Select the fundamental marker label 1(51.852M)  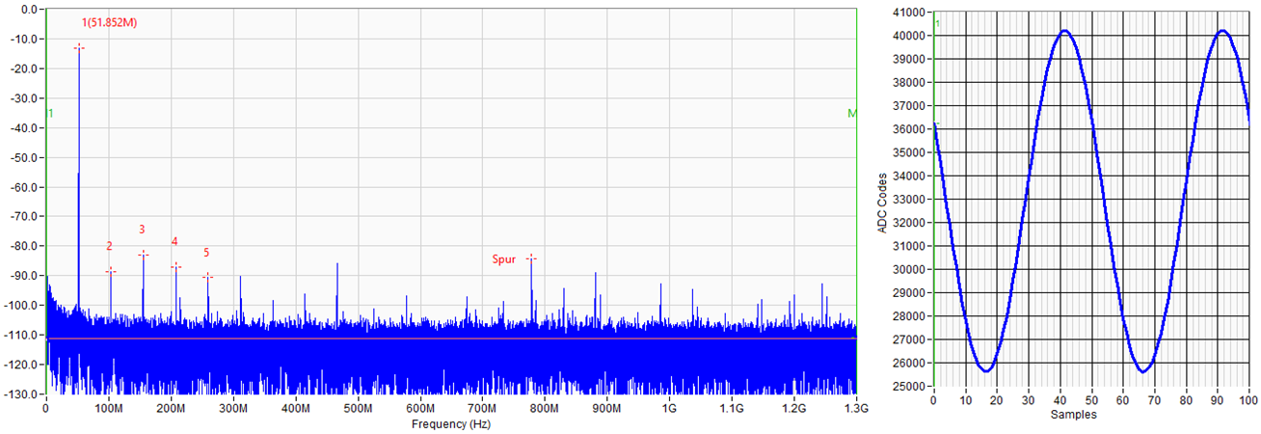click(x=109, y=22)
